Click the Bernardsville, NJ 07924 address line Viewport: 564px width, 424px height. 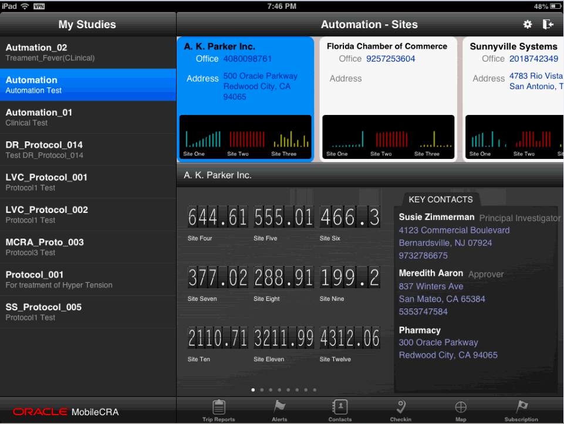click(x=445, y=243)
